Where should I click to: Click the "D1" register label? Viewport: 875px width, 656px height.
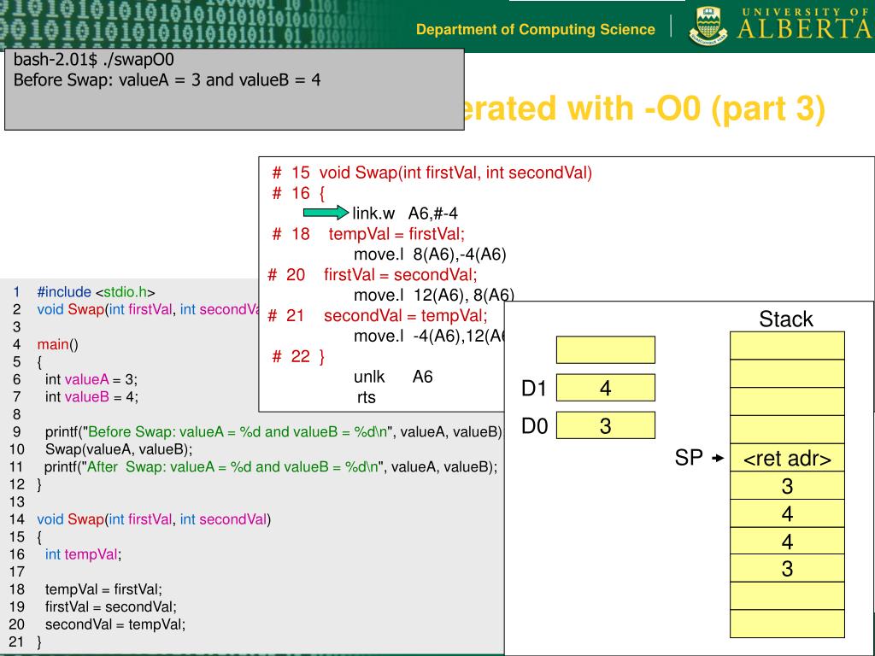[533, 389]
